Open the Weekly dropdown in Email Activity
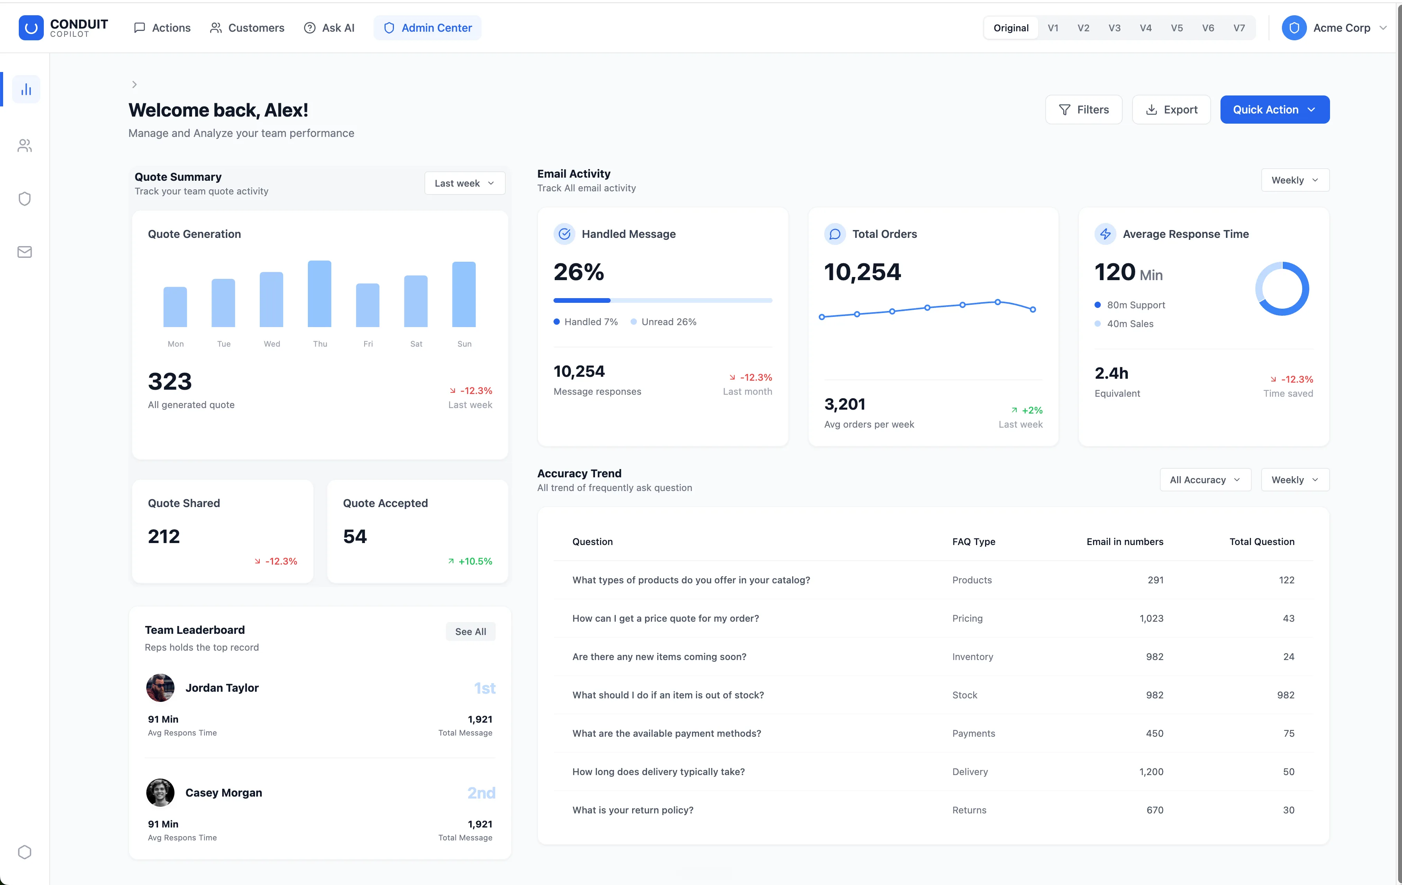Viewport: 1402px width, 885px height. tap(1295, 180)
